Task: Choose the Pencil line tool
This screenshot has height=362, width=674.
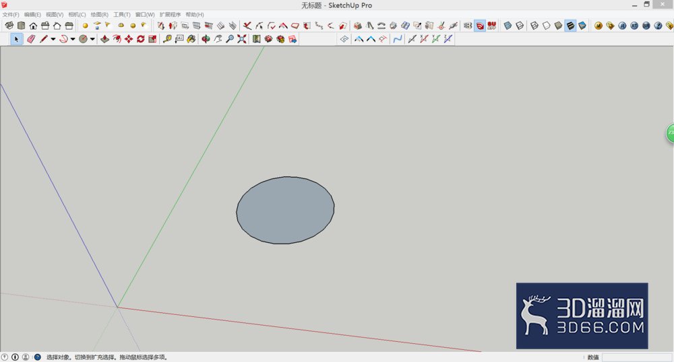Action: (x=43, y=39)
